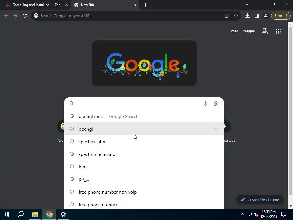Select the 'opengl' suggestion
Image resolution: width=293 pixels, height=220 pixels.
click(x=144, y=129)
